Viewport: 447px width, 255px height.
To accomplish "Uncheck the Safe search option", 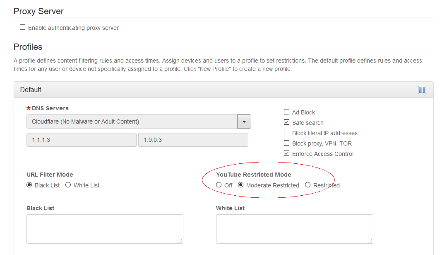I will [286, 122].
